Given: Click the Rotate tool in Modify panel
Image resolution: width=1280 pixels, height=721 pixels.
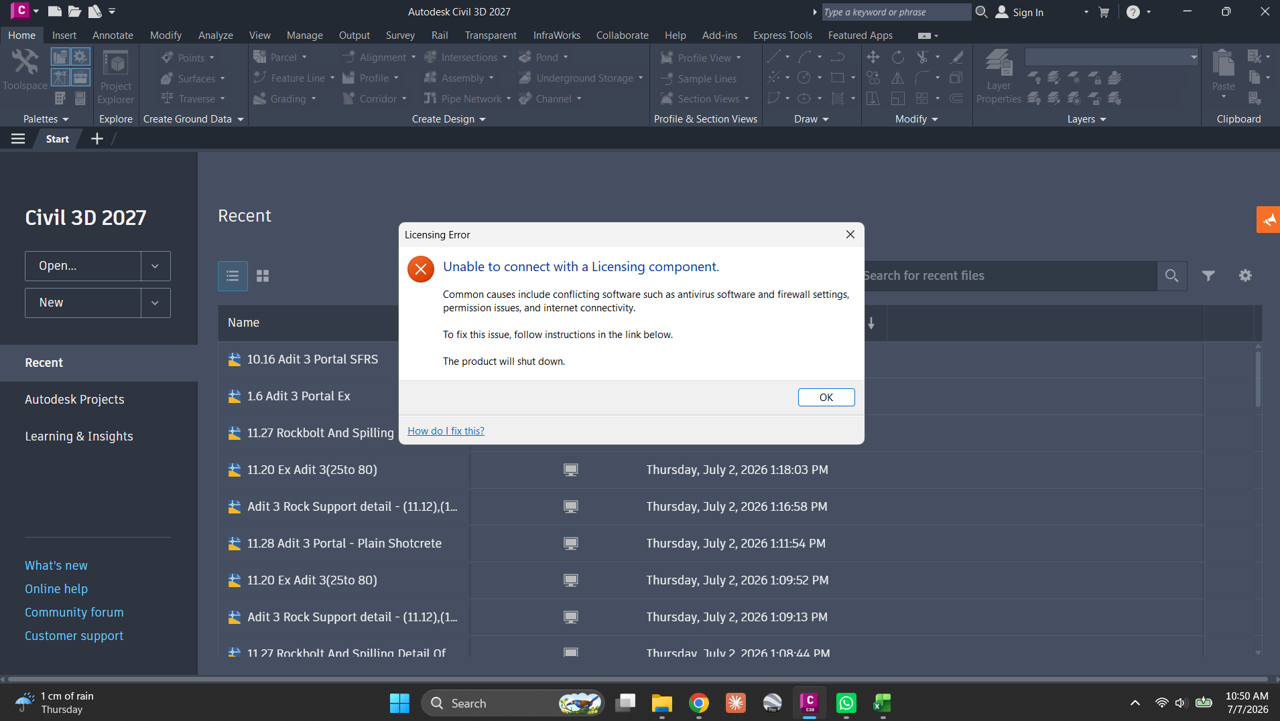Looking at the screenshot, I should pyautogui.click(x=898, y=58).
